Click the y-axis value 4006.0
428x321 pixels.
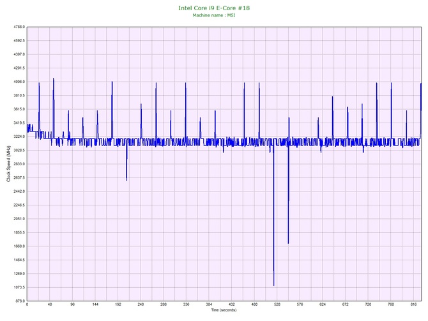tap(19, 82)
